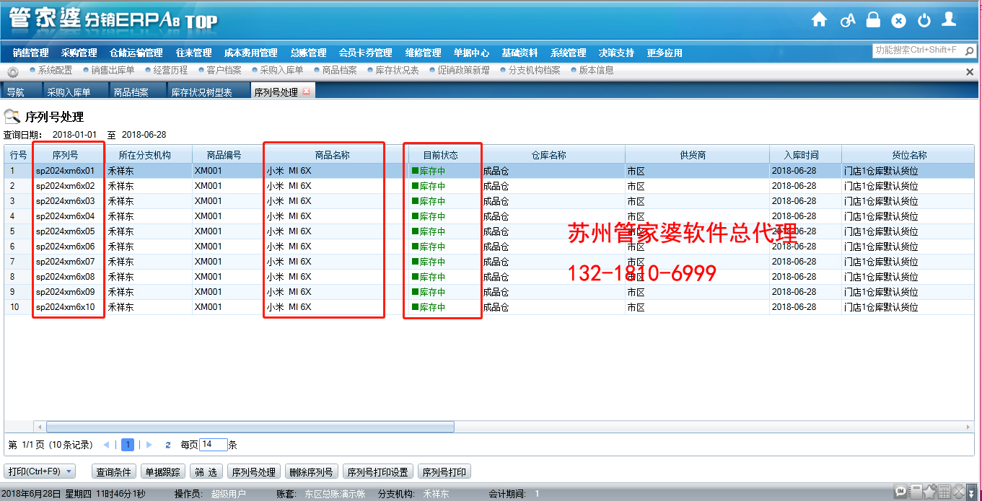Click the 每页 records-per-page input field

click(213, 445)
